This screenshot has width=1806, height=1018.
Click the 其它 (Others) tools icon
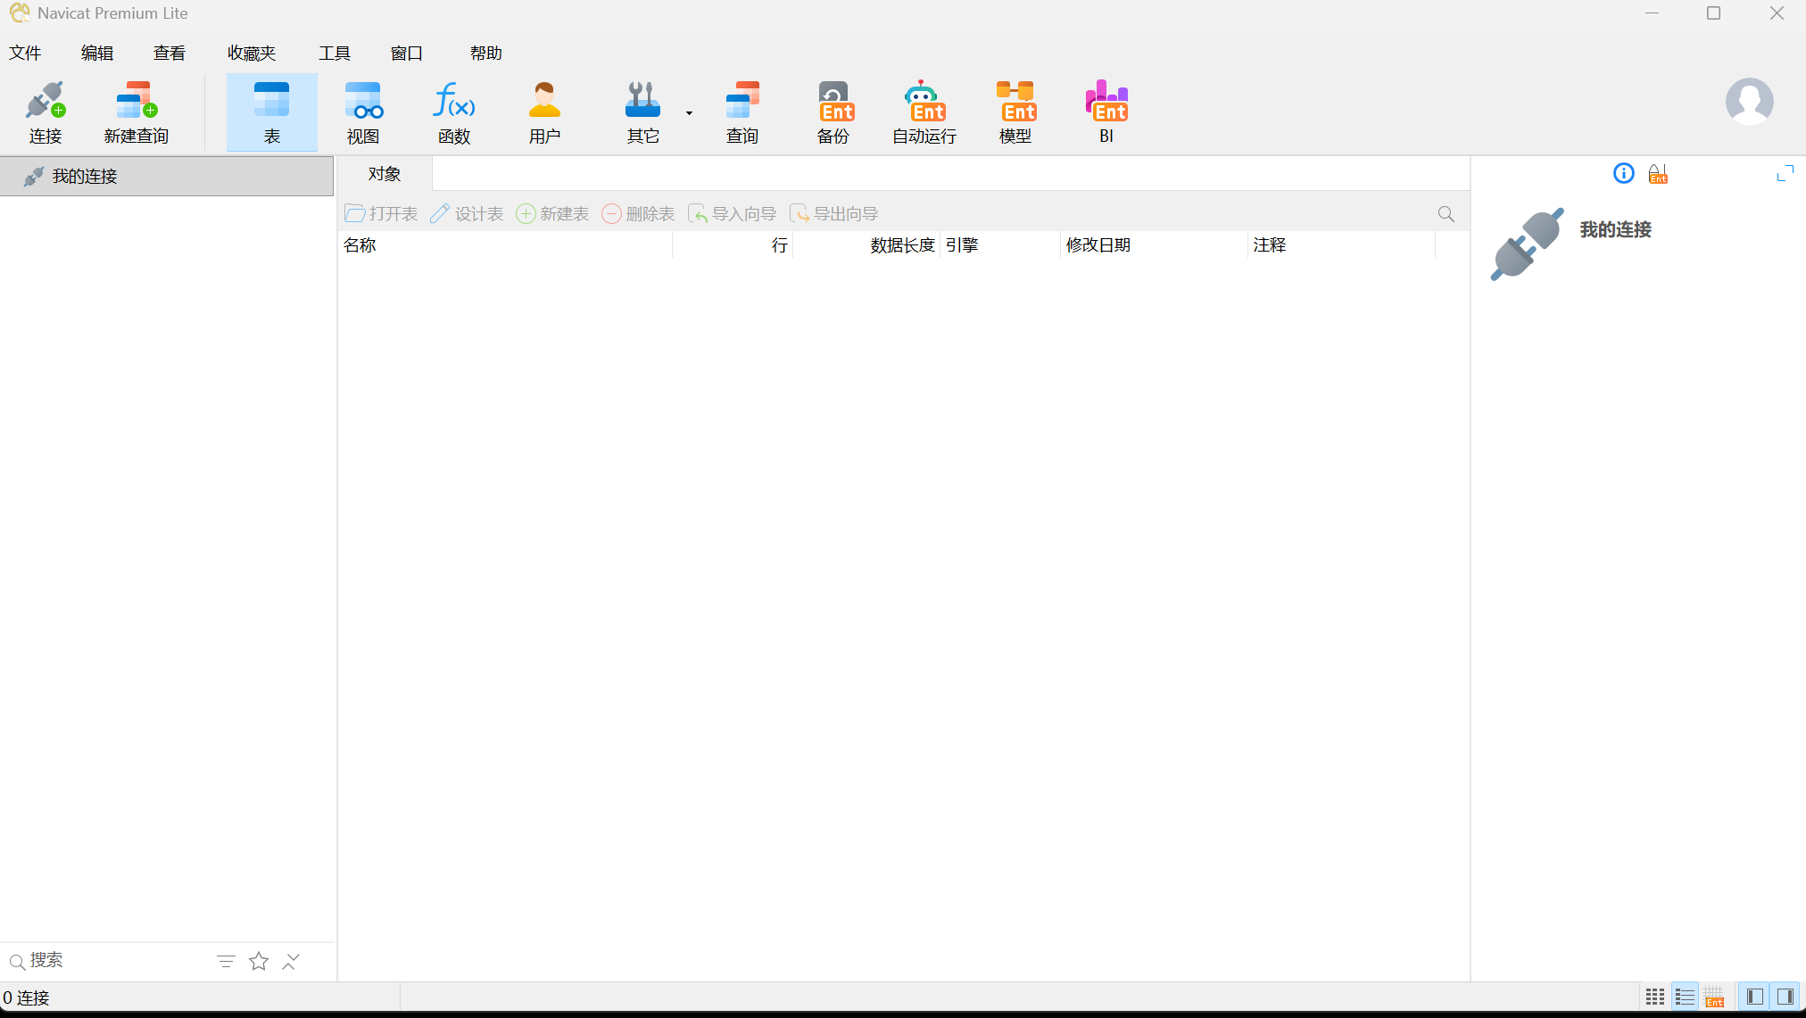click(642, 112)
